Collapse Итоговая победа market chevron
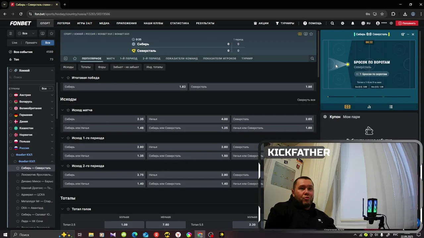The width and height of the screenshot is (424, 238). 62,78
